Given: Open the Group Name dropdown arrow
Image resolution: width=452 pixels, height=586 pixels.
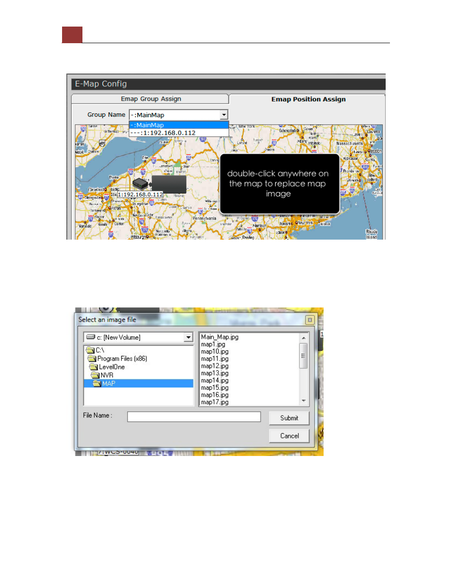Looking at the screenshot, I should click(224, 115).
